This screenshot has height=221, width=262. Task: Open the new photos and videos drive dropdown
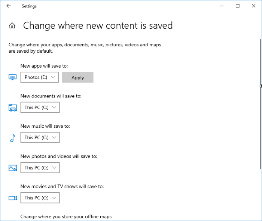[40, 168]
